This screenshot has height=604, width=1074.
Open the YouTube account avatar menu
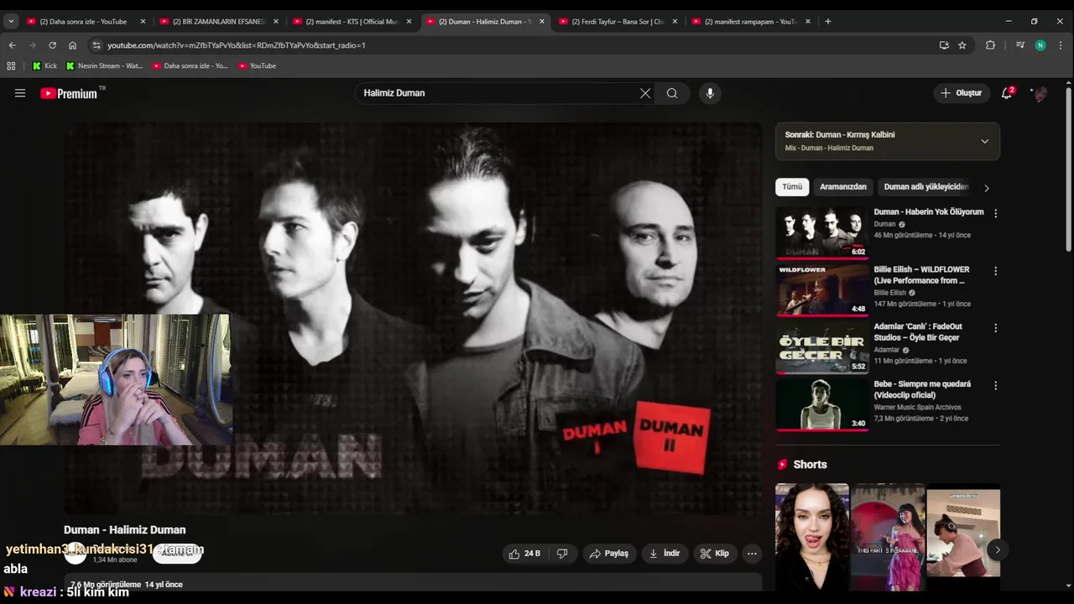tap(1040, 93)
